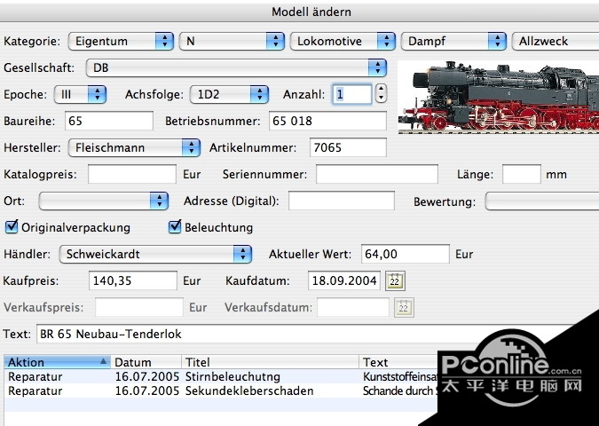Toggle the Originalverpackung checkbox
The image size is (599, 426).
pyautogui.click(x=12, y=227)
